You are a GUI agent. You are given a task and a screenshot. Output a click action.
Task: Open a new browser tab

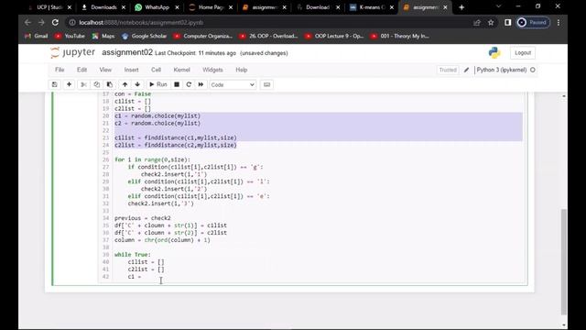pyautogui.click(x=461, y=7)
